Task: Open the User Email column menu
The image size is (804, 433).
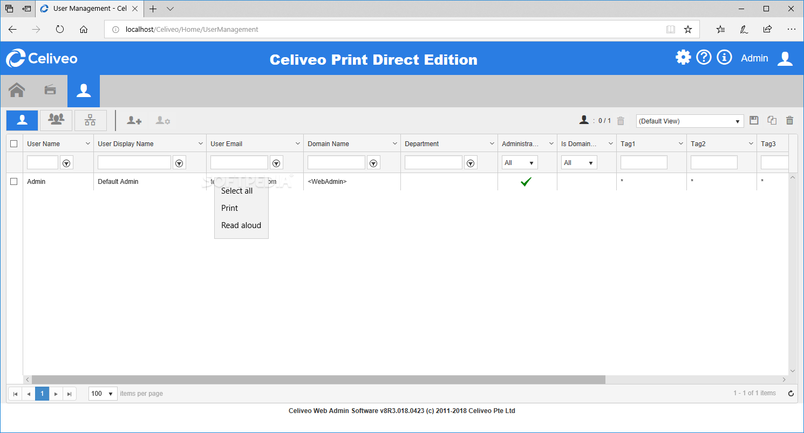Action: point(298,144)
